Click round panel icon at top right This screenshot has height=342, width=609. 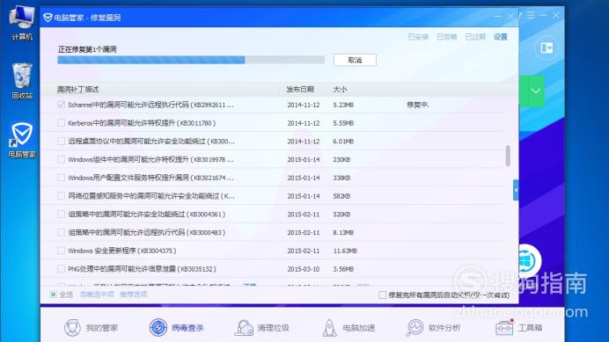pos(547,47)
